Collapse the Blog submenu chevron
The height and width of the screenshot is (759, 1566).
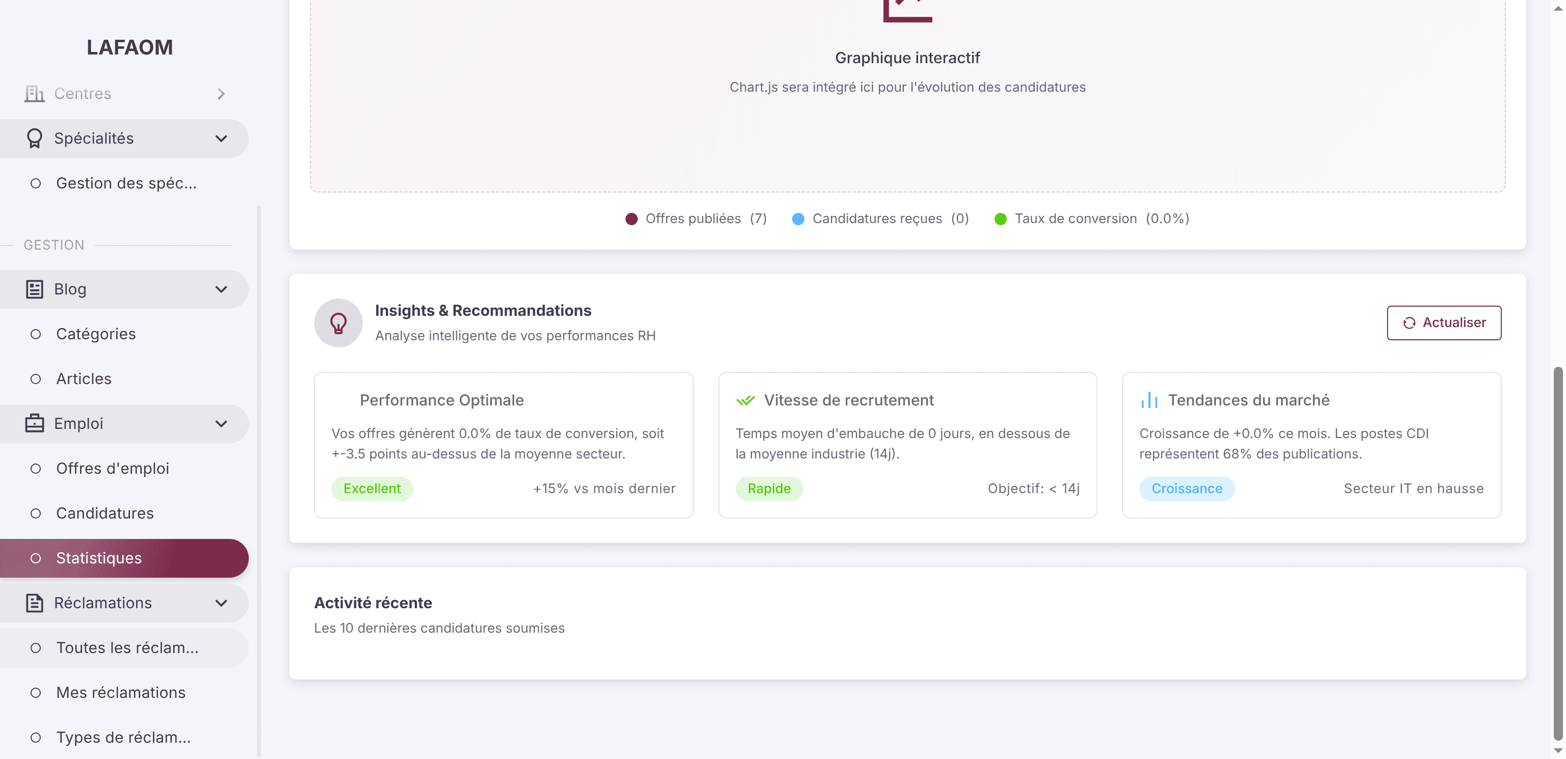pos(221,289)
